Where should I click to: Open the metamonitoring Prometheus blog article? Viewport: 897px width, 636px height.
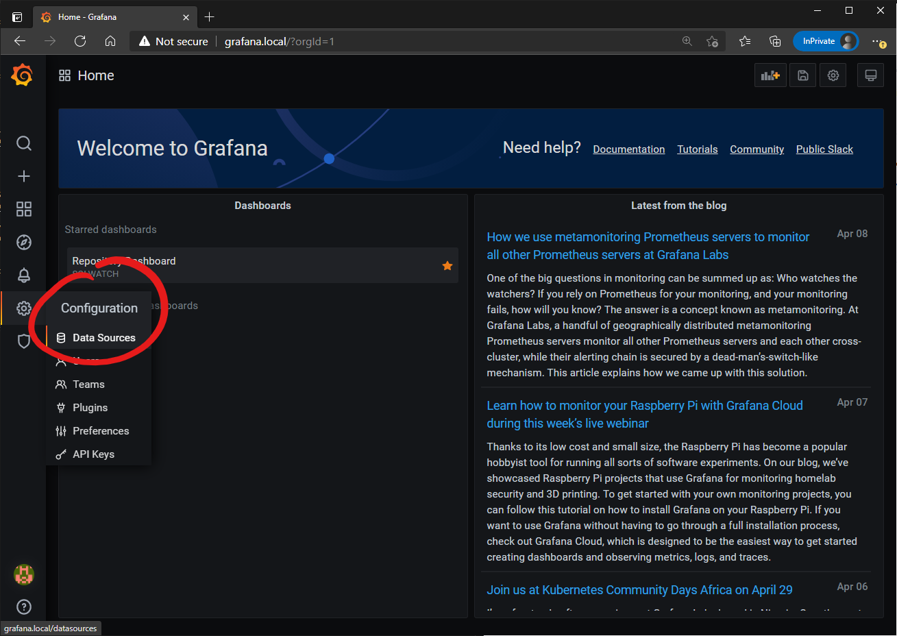tap(648, 246)
